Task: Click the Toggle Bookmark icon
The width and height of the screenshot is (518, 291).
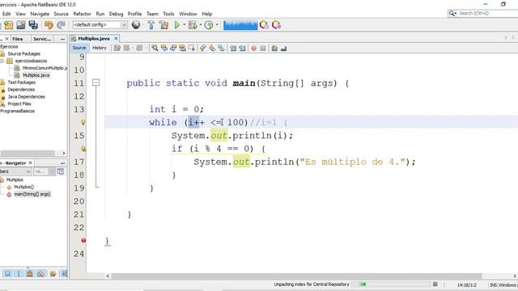Action: click(x=221, y=48)
